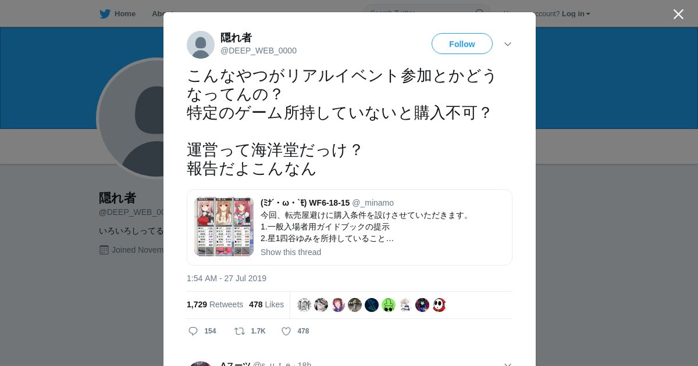Open the tweet options chevron dropdown
Screen dimensions: 698x366
pos(508,44)
